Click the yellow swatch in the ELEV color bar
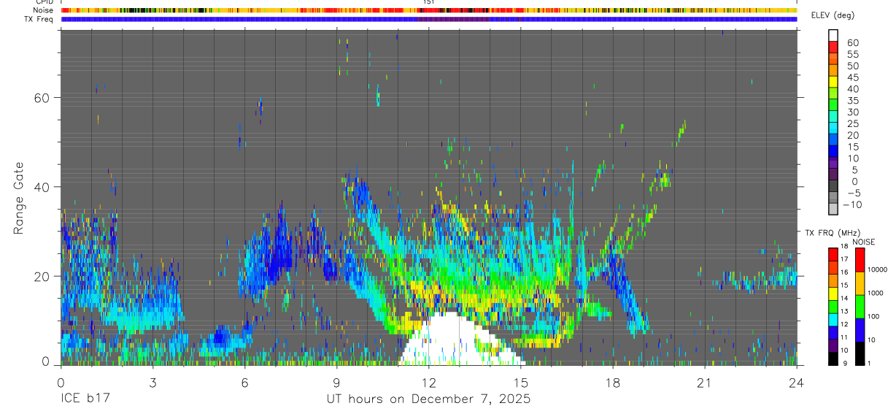The image size is (896, 414). coord(833,81)
